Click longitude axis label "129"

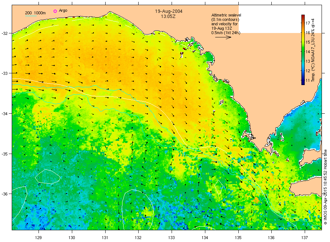coord(38,238)
